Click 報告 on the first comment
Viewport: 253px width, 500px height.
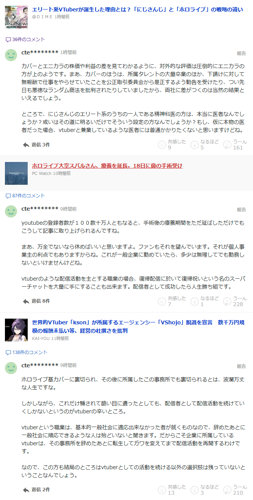(241, 54)
